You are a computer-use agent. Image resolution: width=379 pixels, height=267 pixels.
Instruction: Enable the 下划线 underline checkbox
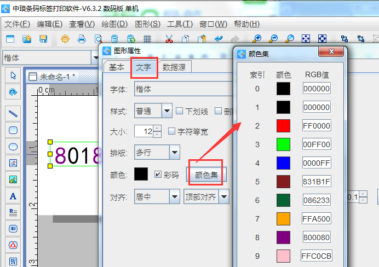pos(180,111)
